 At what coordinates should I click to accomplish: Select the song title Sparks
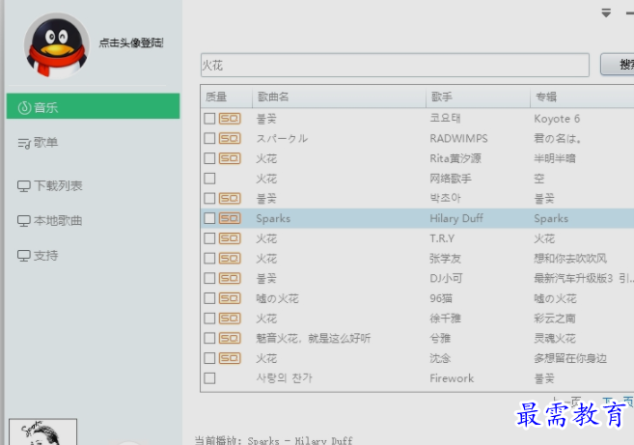tap(273, 218)
